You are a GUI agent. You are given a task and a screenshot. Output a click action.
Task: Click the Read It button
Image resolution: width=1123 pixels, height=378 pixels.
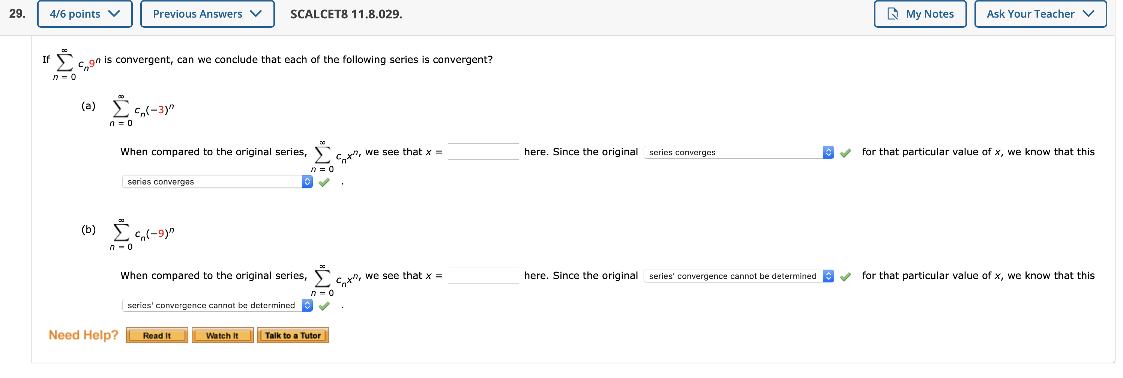click(156, 335)
